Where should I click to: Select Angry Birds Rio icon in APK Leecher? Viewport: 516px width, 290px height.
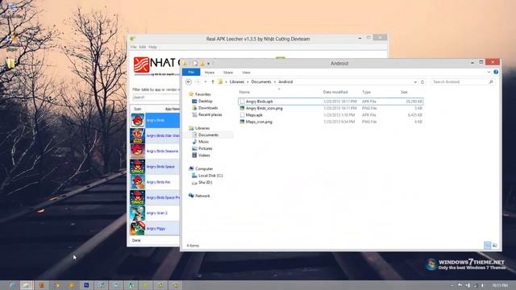pos(138,182)
